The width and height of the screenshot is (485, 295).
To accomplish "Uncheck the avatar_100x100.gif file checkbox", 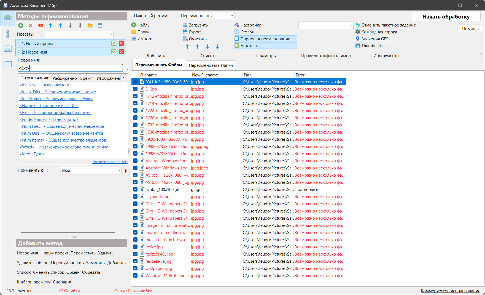I will point(135,190).
